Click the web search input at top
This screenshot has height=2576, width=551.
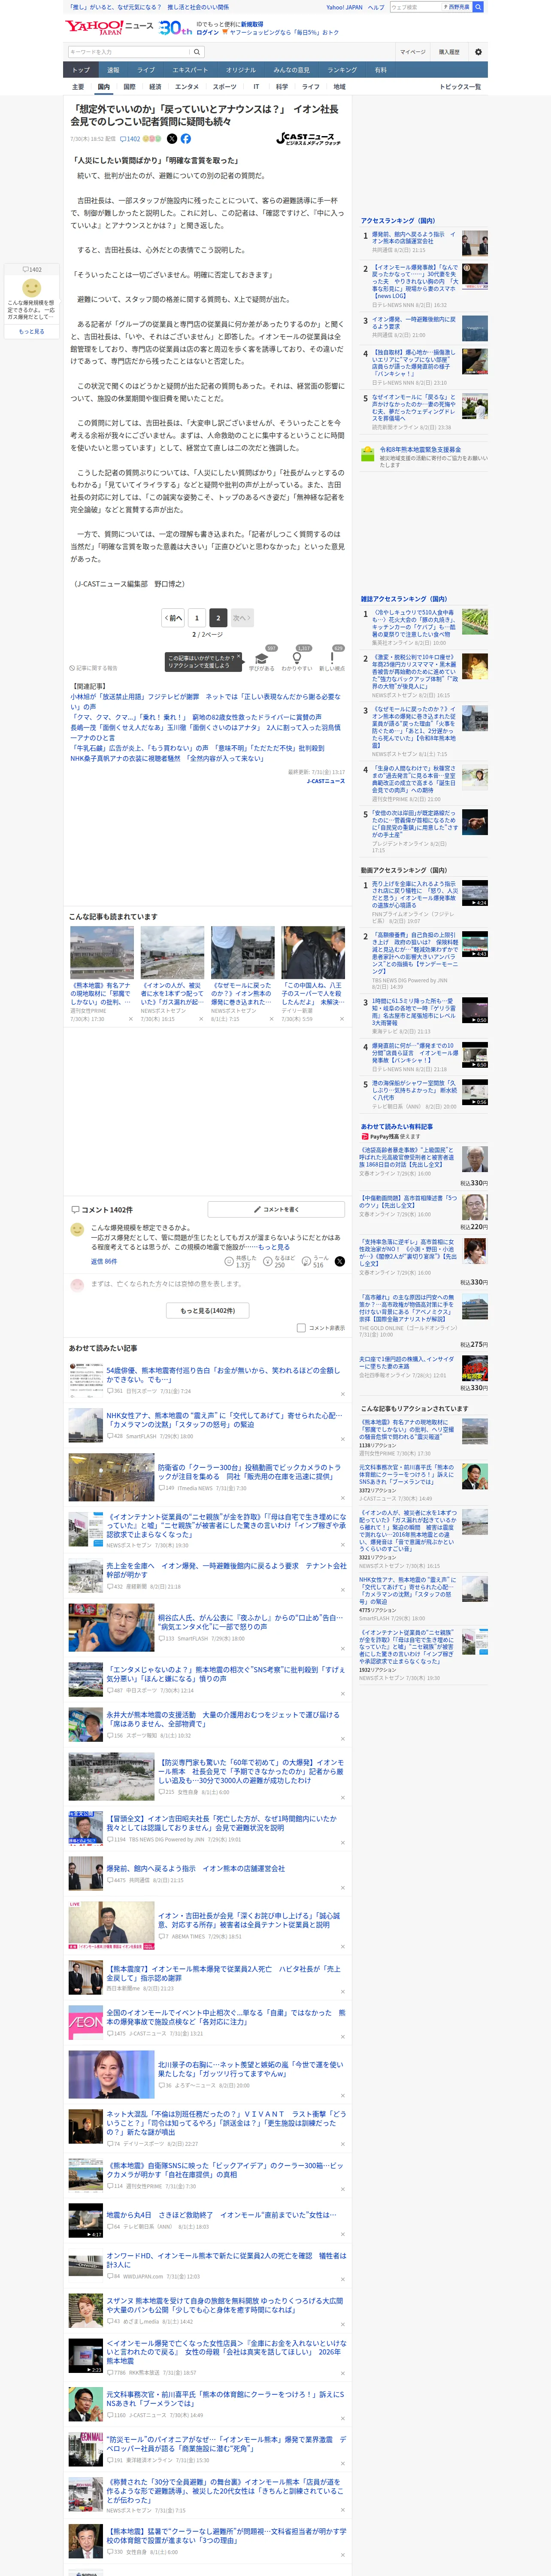coord(415,7)
